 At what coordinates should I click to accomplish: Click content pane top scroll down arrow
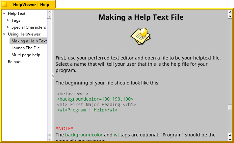(x=230, y=16)
